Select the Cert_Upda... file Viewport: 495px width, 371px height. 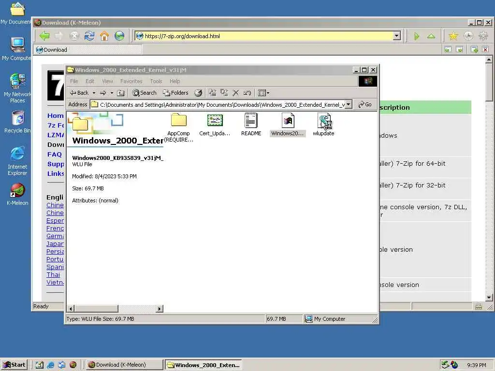215,125
